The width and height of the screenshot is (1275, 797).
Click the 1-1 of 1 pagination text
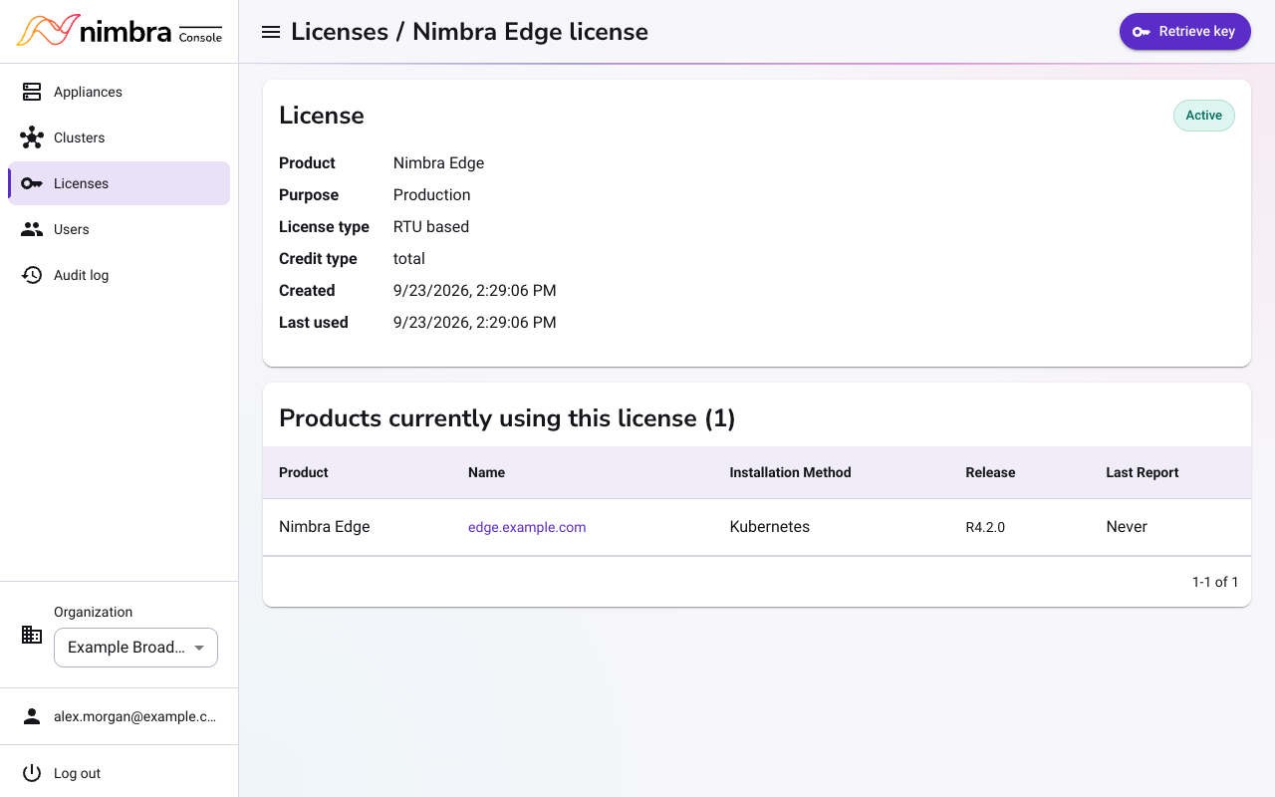1215,582
